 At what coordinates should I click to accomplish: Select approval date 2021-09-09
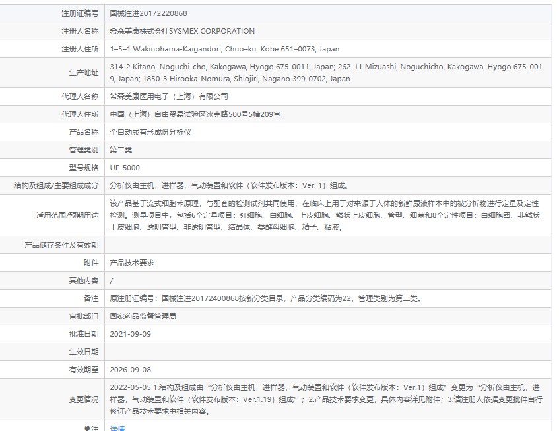131,334
